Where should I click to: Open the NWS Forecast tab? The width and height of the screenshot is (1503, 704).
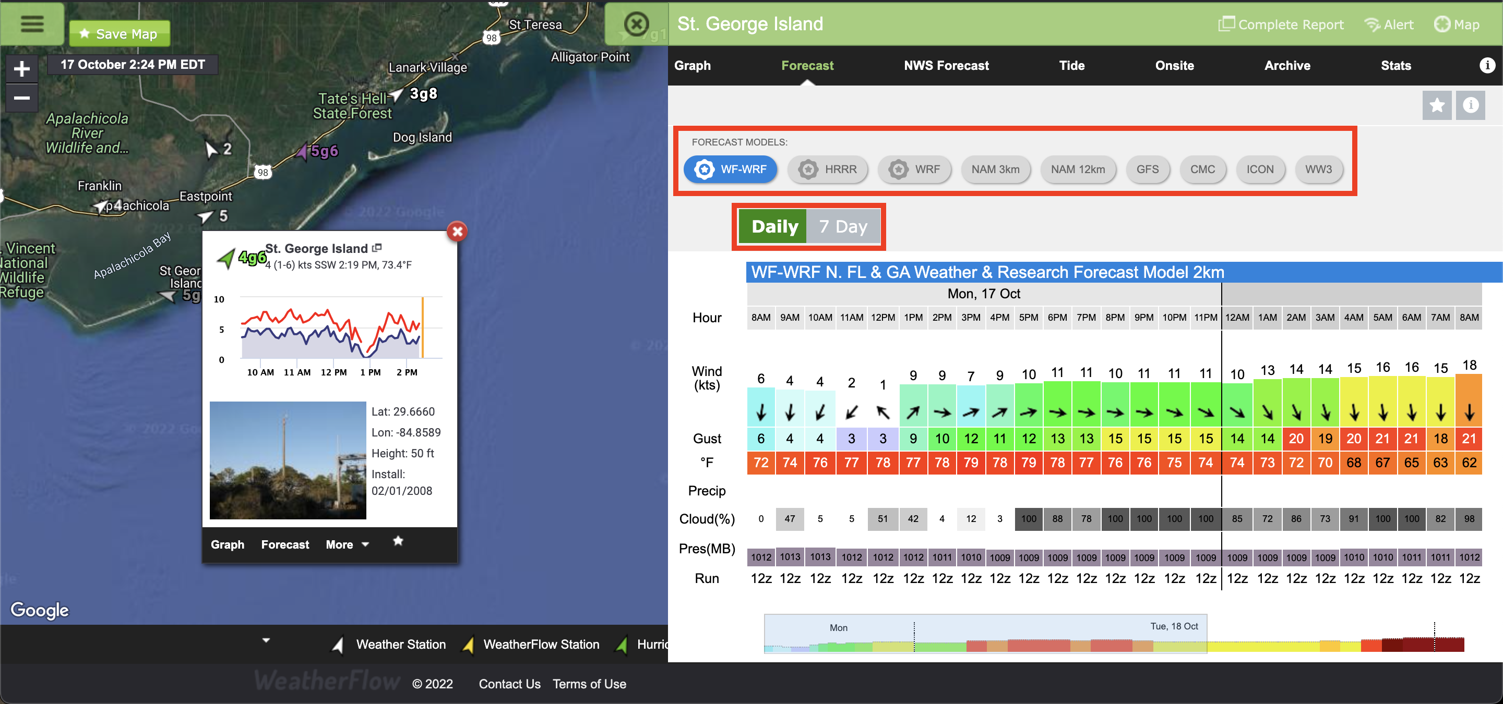point(946,65)
